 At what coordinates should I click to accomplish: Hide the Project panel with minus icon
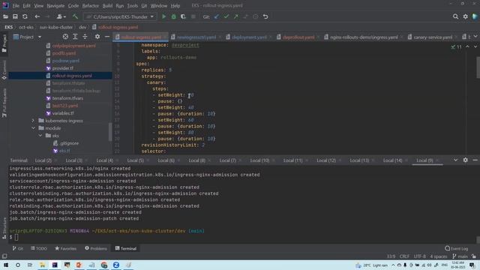pos(107,37)
